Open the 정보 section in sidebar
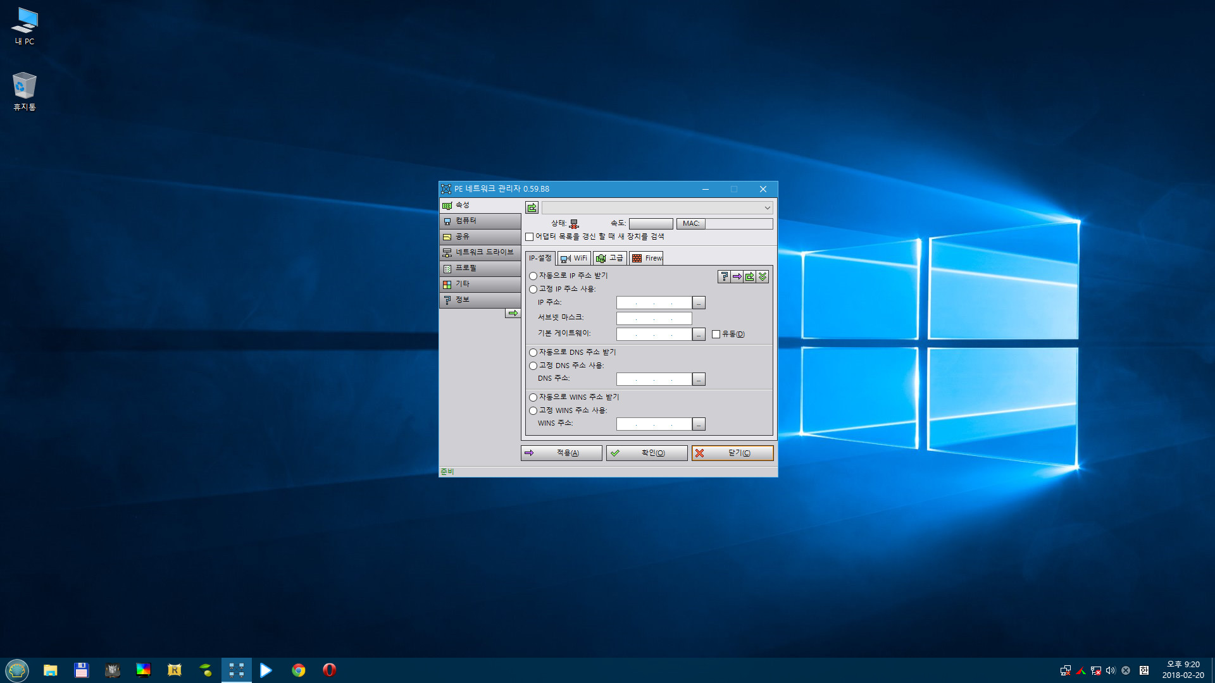The image size is (1215, 683). pos(480,300)
